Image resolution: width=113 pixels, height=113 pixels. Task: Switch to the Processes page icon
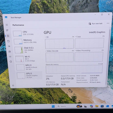tap(7, 30)
